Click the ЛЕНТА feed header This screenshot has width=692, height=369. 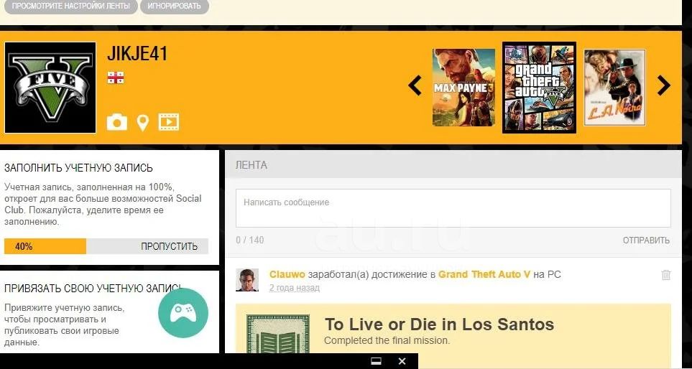coord(251,165)
